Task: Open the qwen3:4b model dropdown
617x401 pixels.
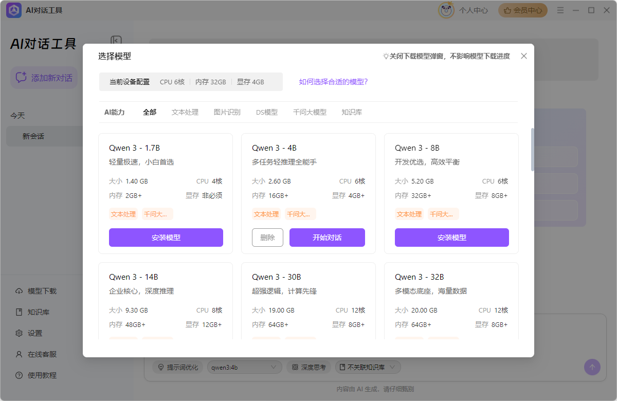Action: 244,367
